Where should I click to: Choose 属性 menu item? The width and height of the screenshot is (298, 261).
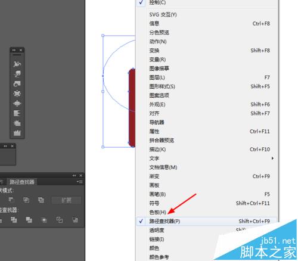(x=207, y=131)
